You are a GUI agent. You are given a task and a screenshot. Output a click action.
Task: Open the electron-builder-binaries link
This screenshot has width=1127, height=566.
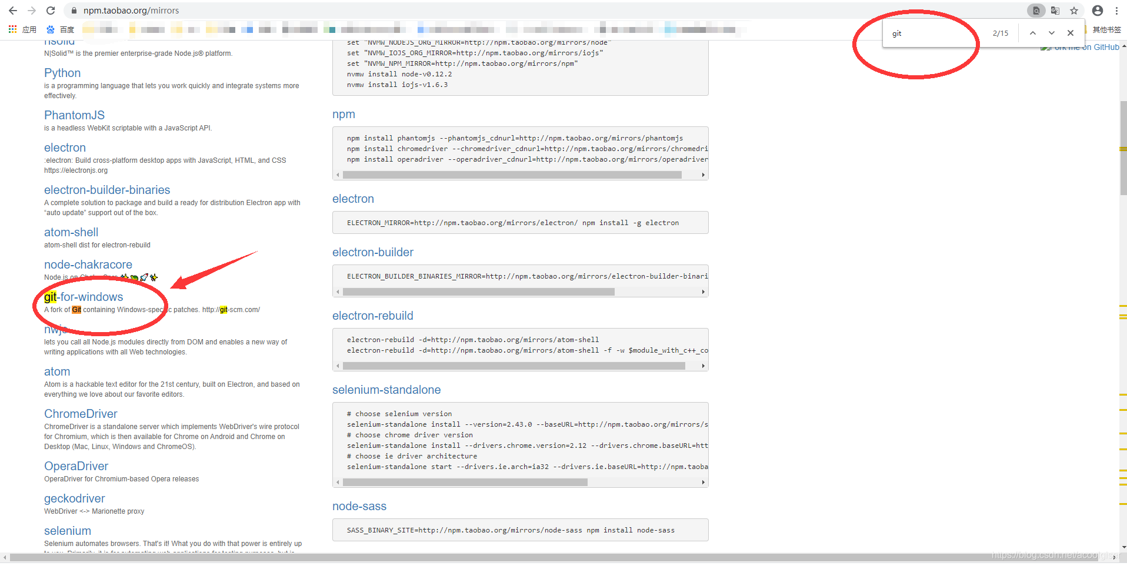point(107,190)
